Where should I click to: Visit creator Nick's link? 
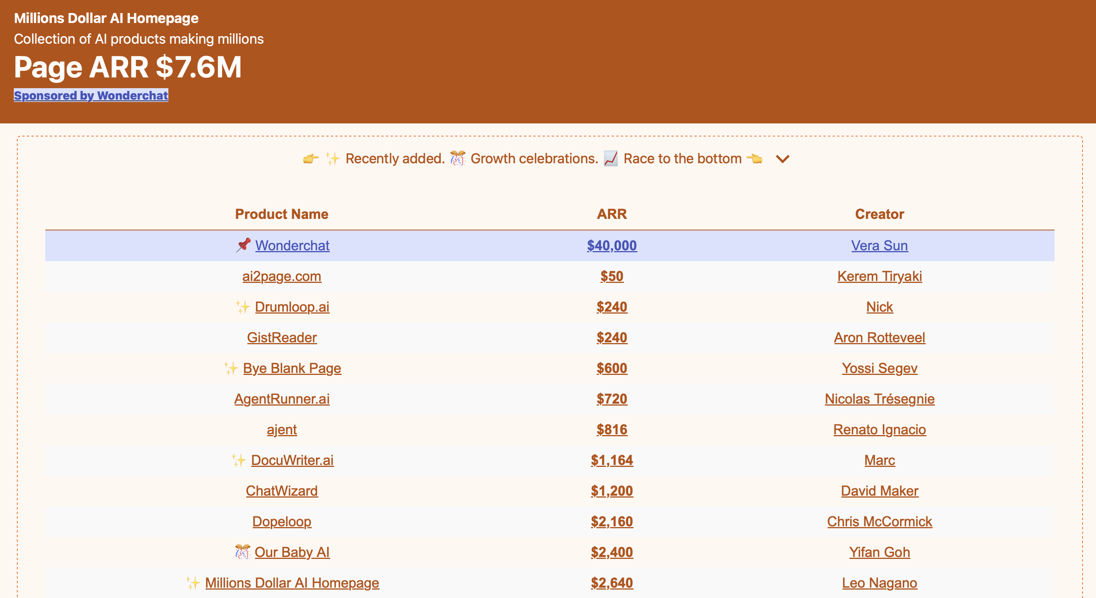(x=879, y=307)
